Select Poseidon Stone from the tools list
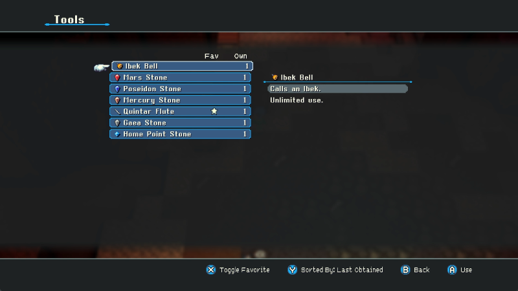 180,89
